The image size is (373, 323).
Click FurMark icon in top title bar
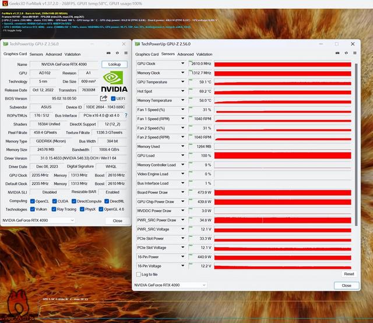(x=5, y=3)
